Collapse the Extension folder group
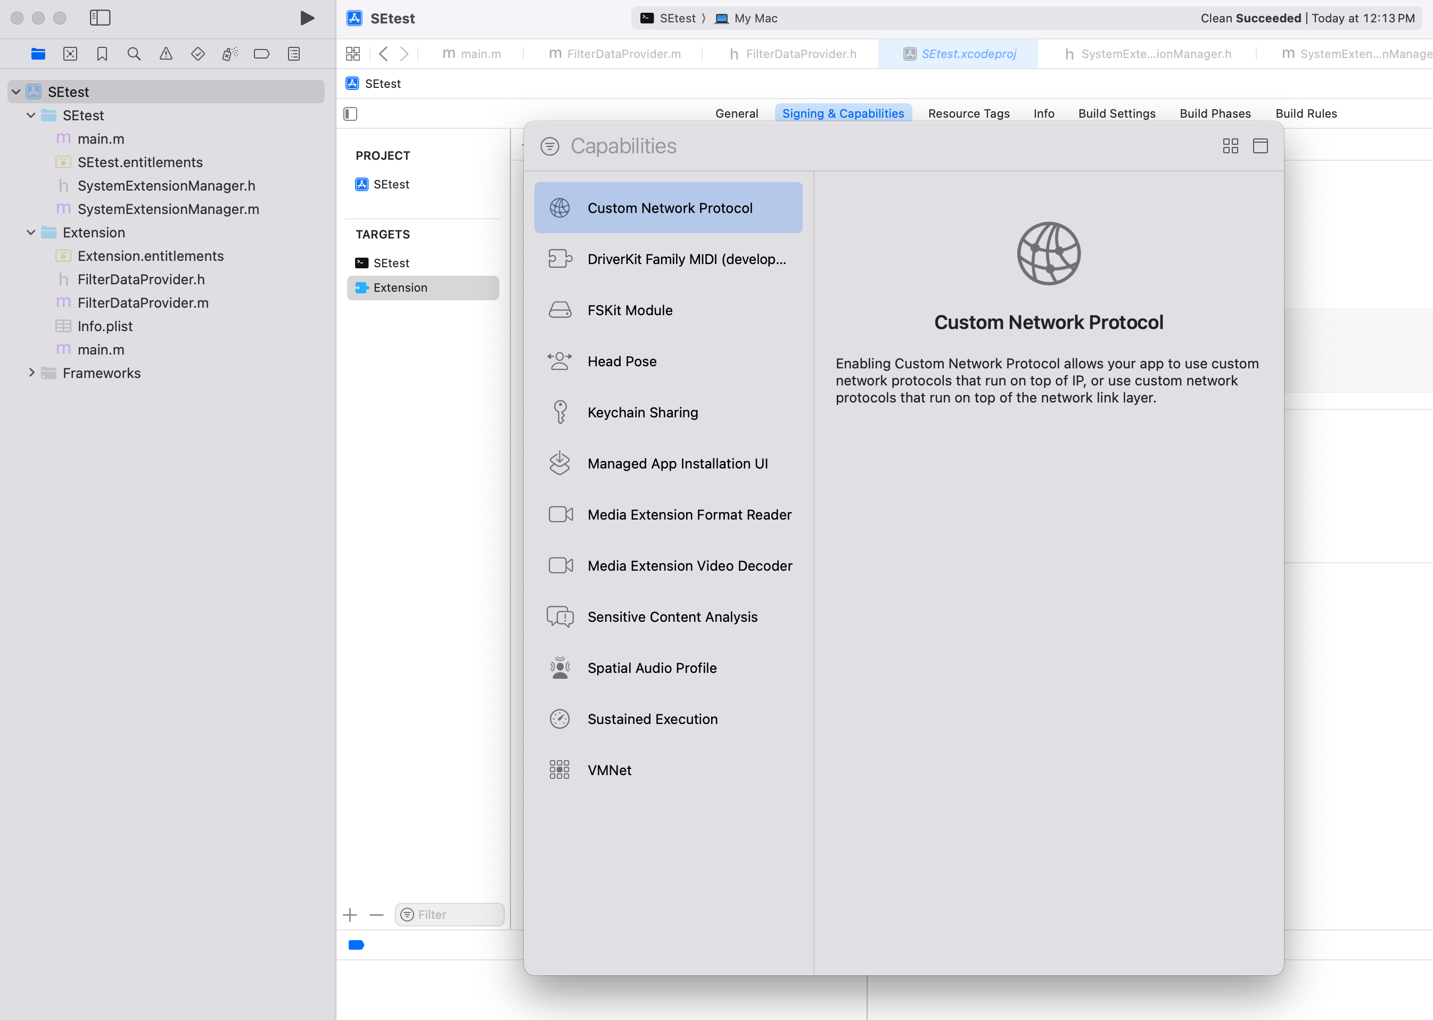The image size is (1433, 1020). coord(31,233)
